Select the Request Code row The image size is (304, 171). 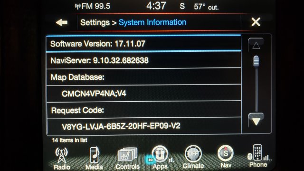coord(143,110)
